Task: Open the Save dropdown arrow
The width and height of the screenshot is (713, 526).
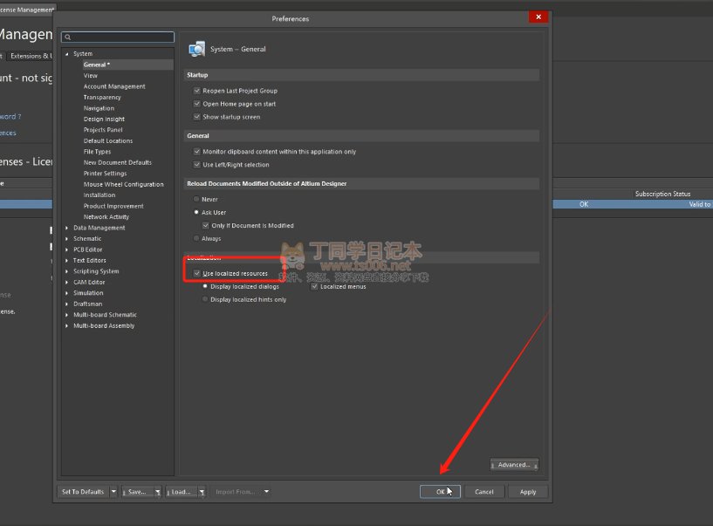Action: (x=158, y=492)
